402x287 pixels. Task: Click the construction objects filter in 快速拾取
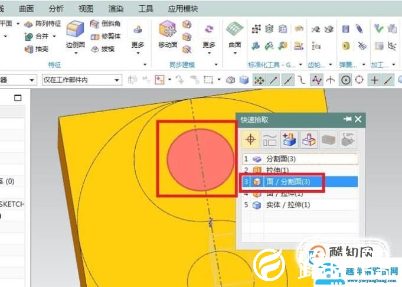270,140
